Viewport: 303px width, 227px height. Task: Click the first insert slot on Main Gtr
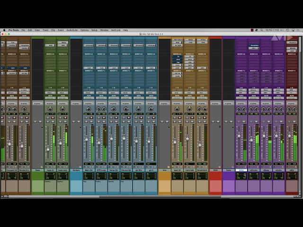coord(89,45)
